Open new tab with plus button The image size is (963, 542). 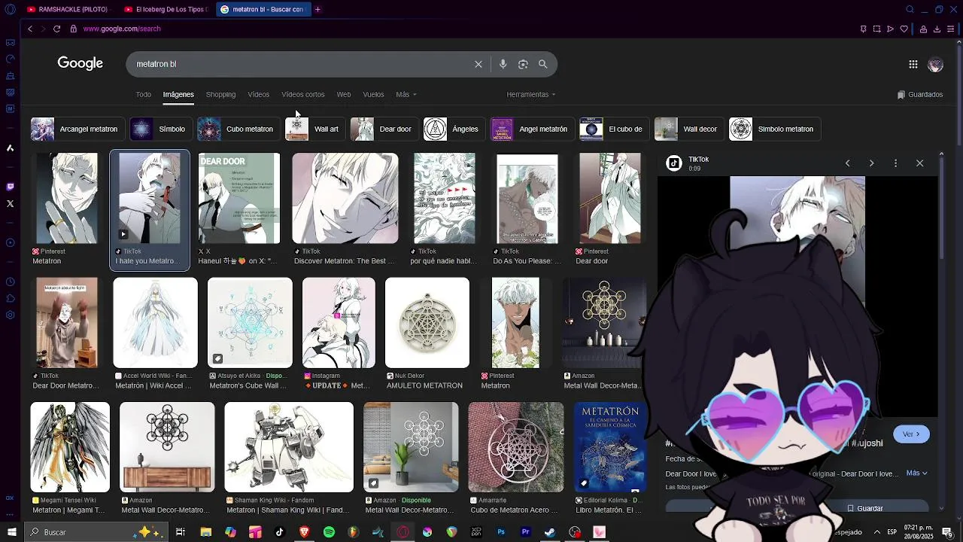[x=317, y=9]
